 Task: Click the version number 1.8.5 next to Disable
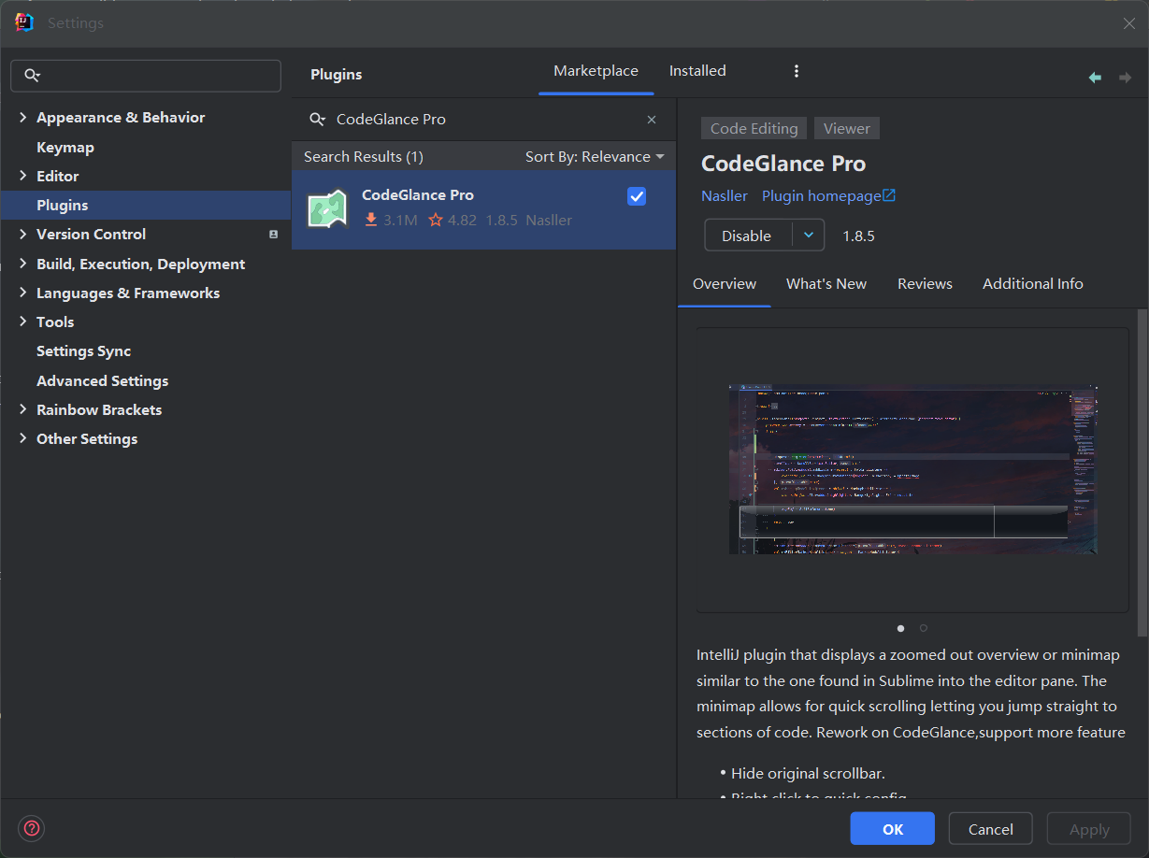pyautogui.click(x=859, y=236)
